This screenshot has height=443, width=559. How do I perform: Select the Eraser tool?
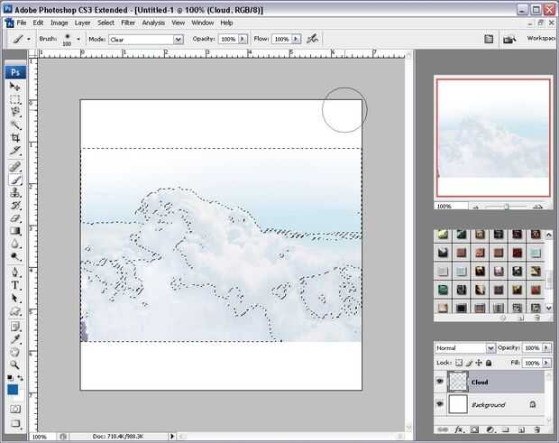(x=14, y=218)
